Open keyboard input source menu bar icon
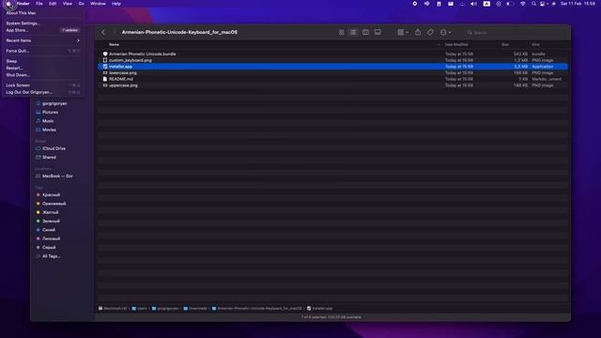 coord(486,4)
